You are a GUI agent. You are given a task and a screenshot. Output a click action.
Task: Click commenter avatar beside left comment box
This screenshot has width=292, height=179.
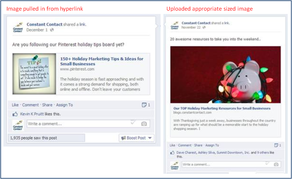coord(18,125)
